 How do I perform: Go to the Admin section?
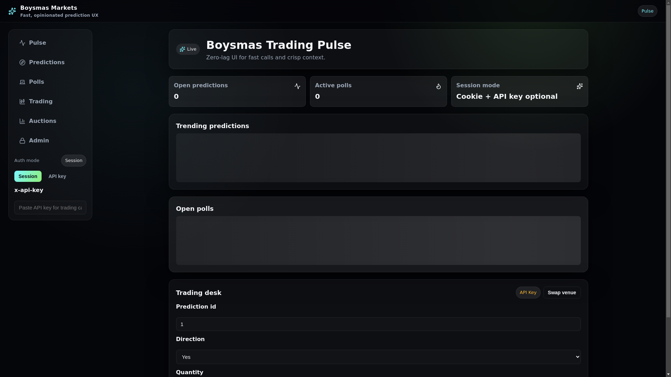point(39,141)
